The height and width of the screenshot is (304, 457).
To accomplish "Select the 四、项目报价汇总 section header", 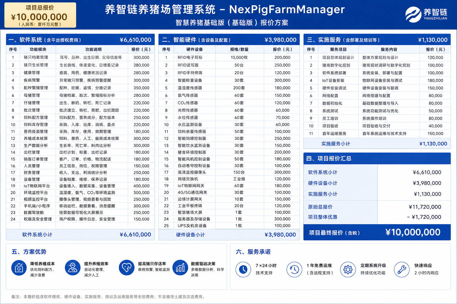I will coord(377,159).
